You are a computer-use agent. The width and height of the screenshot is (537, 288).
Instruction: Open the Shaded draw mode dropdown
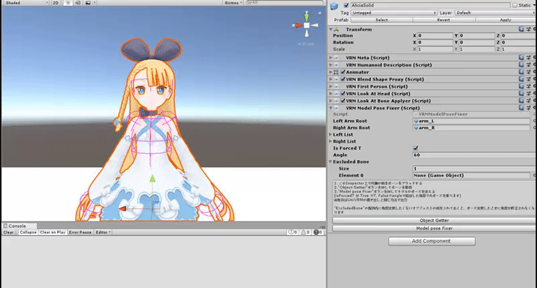pyautogui.click(x=26, y=3)
